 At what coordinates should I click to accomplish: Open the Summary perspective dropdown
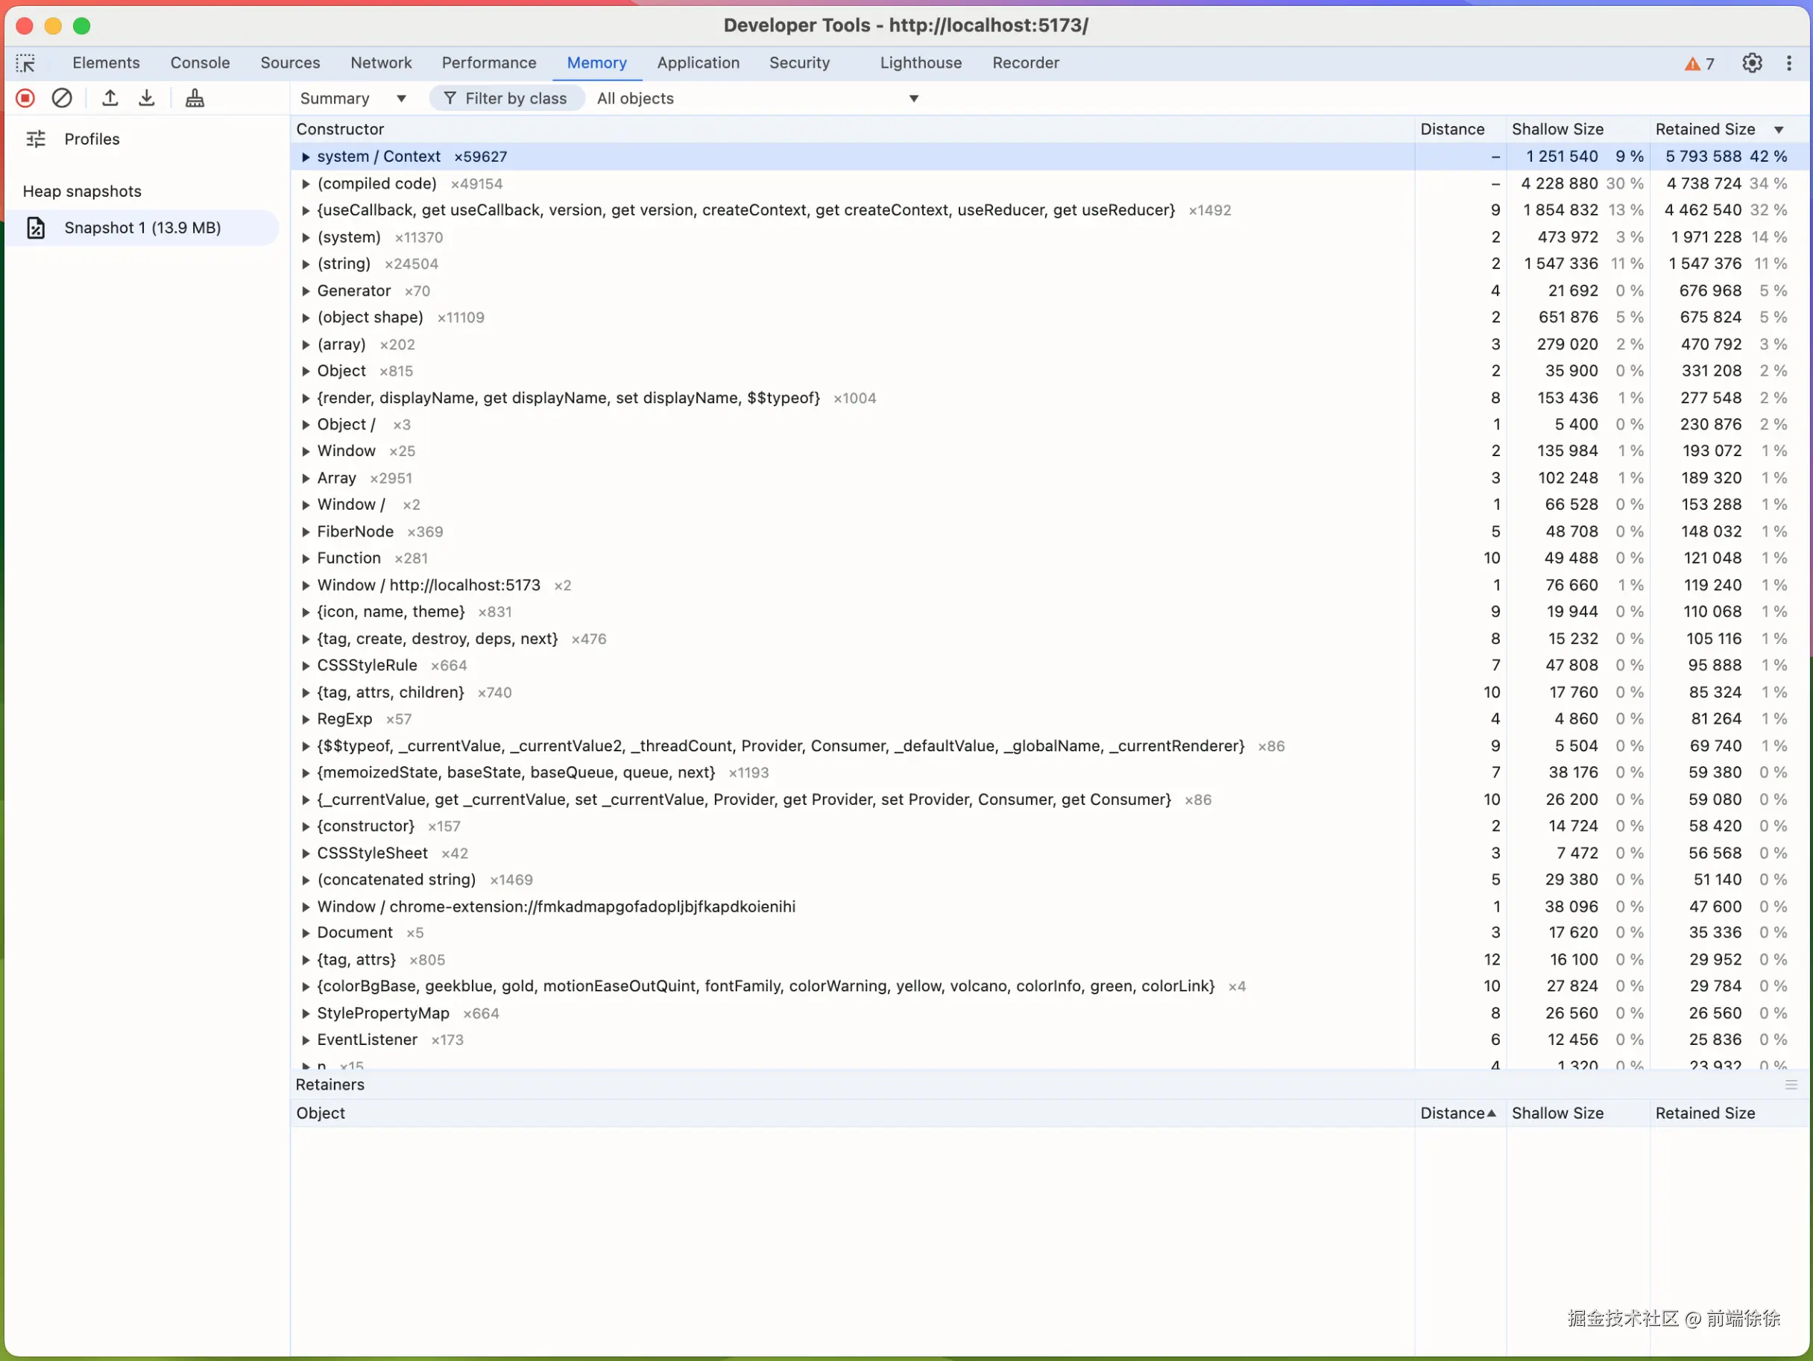(x=353, y=98)
